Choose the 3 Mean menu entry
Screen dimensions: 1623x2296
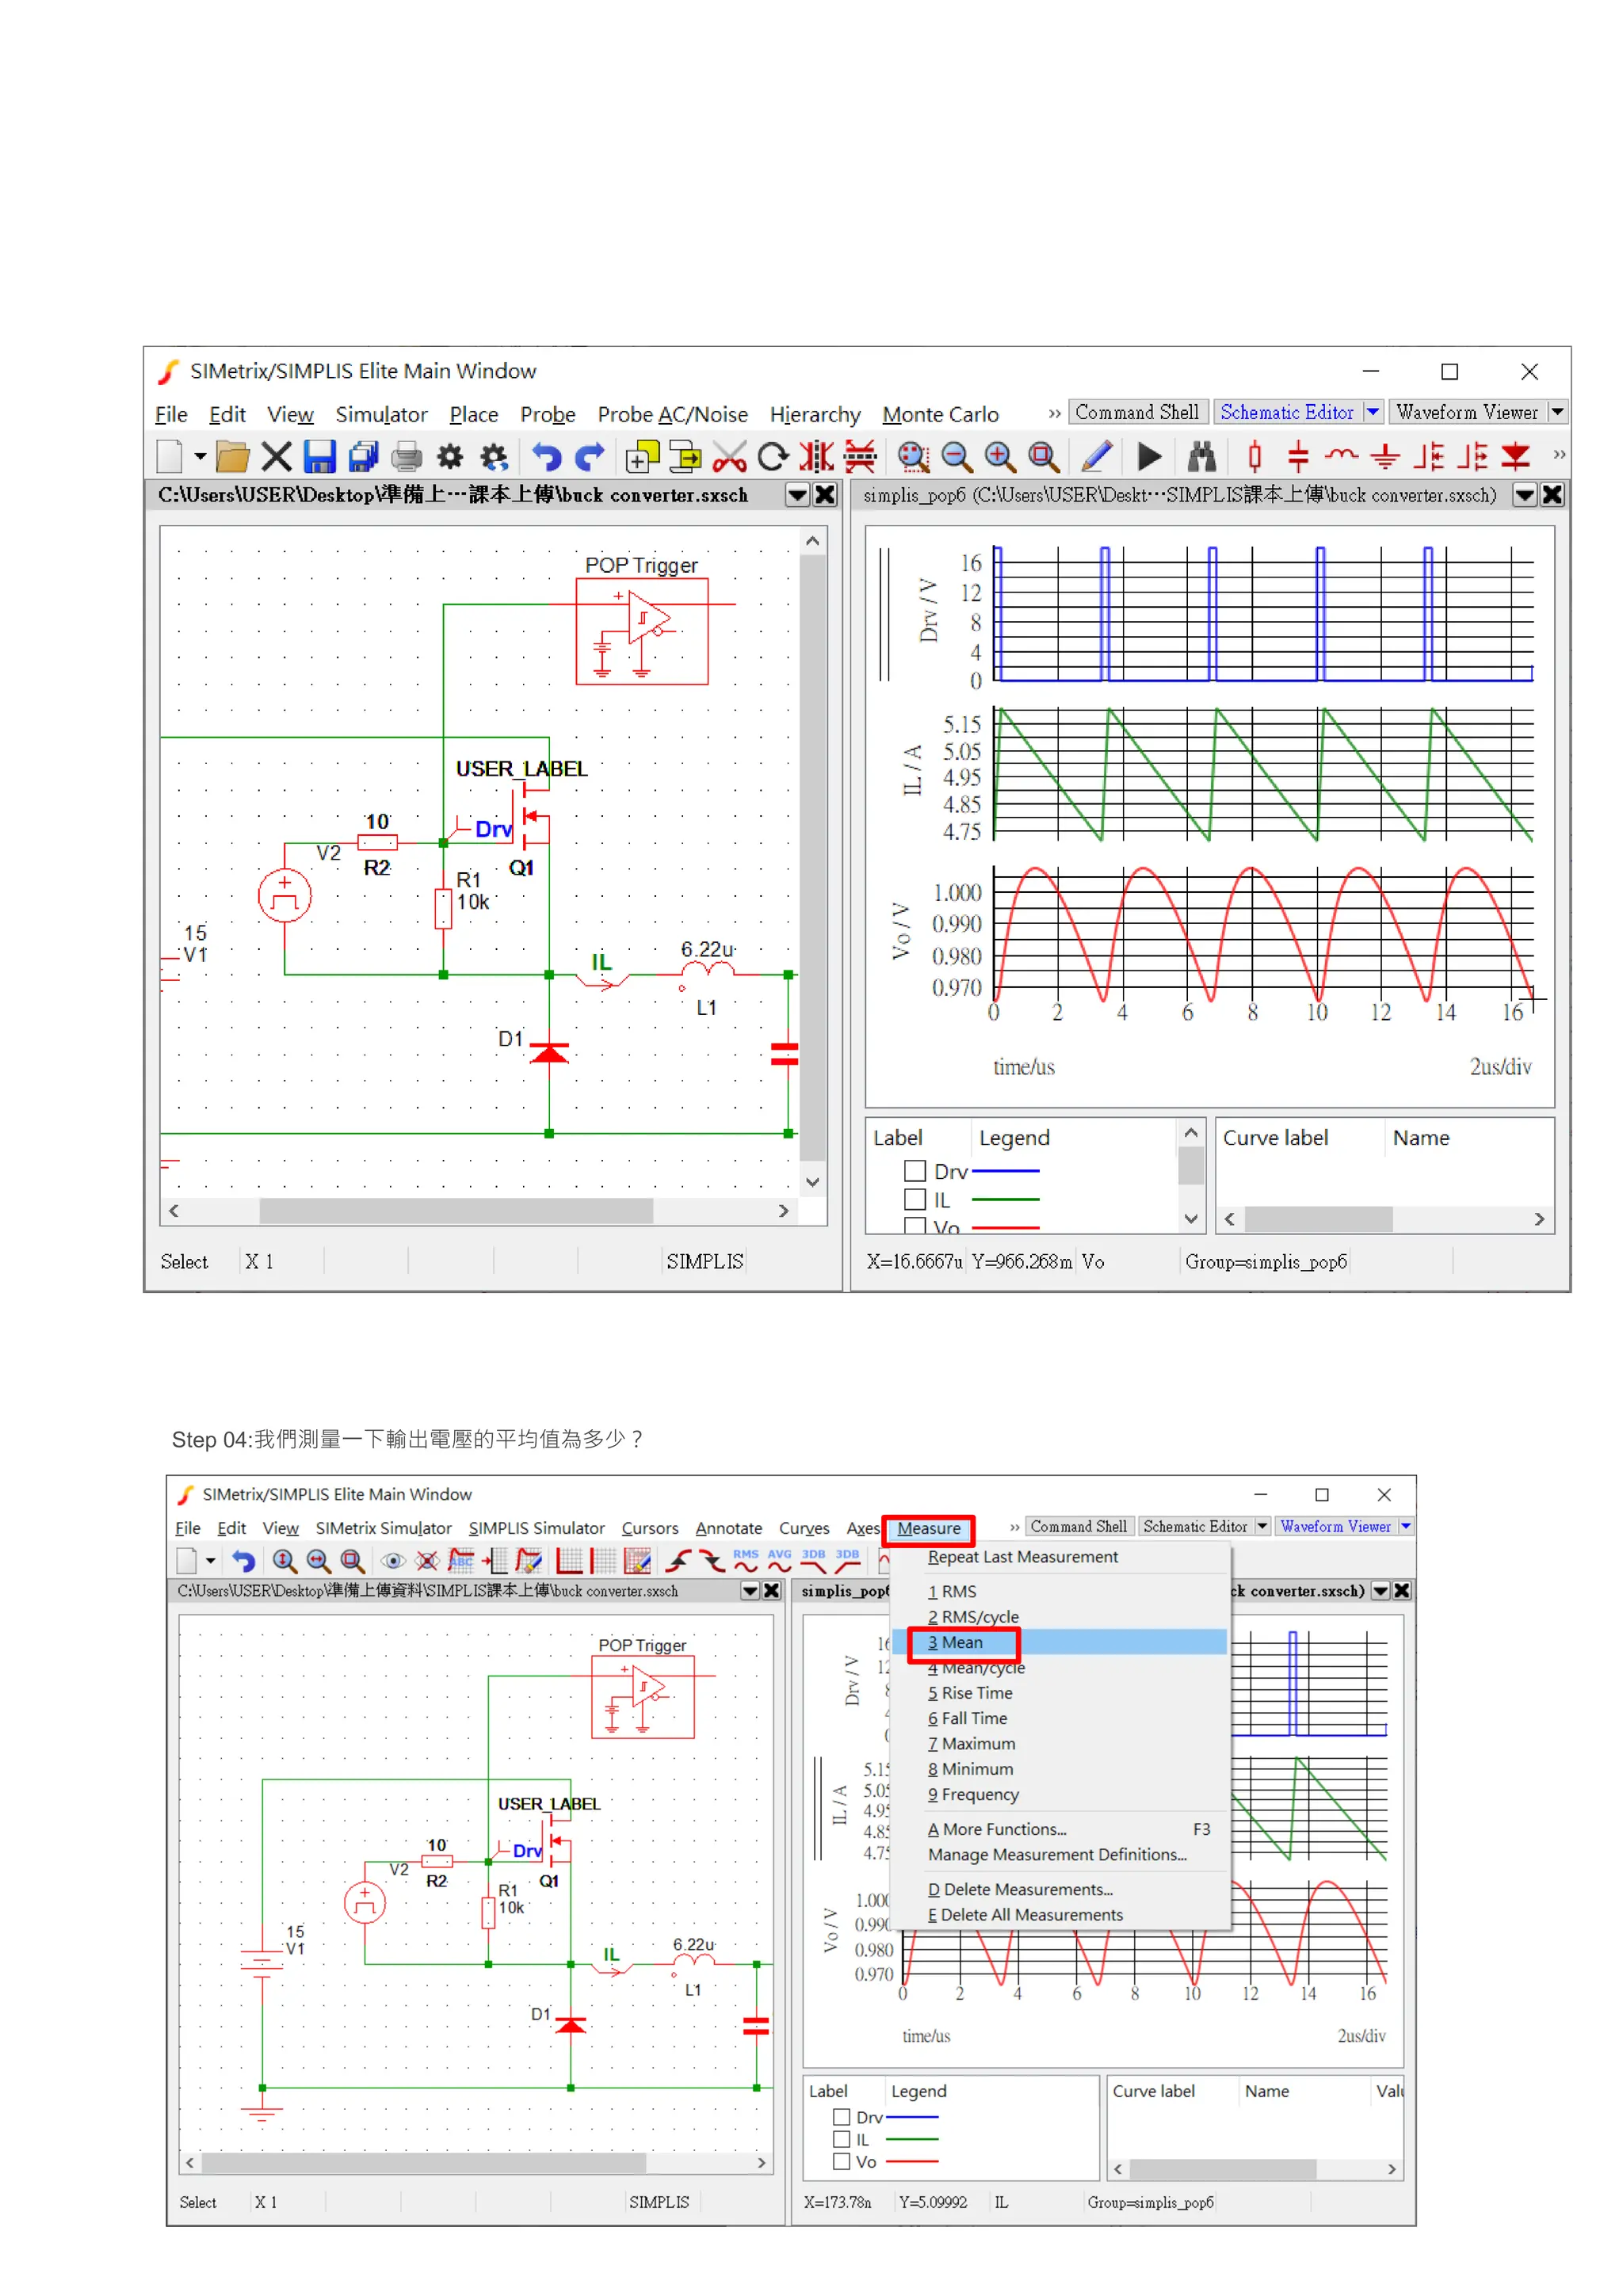955,1642
